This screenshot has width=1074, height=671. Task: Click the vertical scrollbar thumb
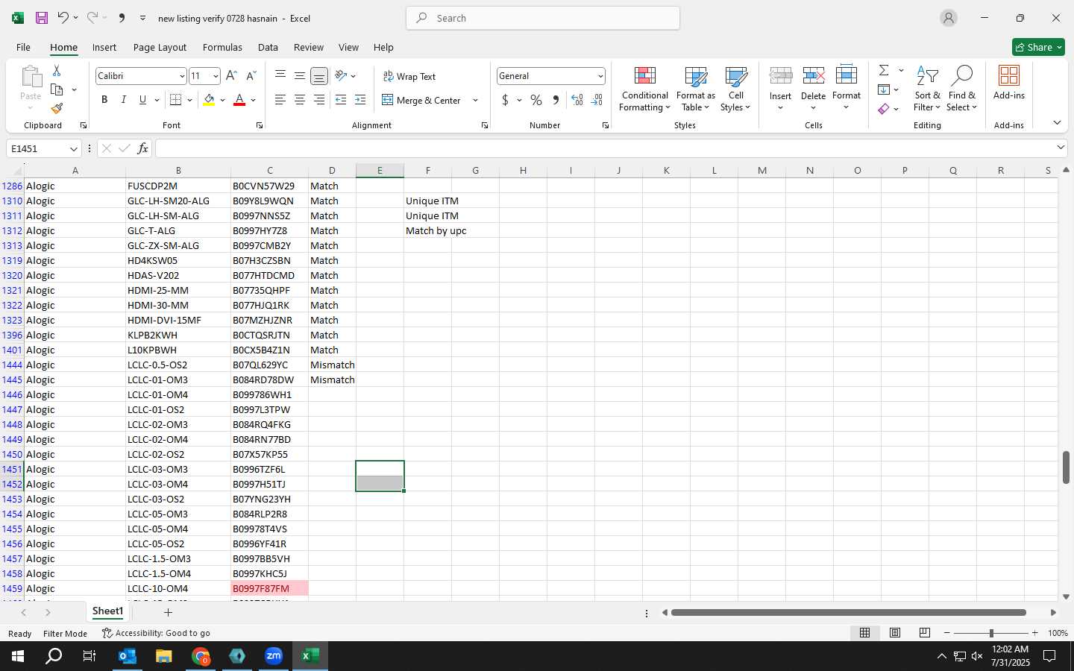[x=1066, y=467]
